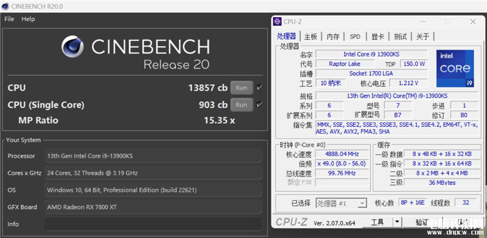Click the 工具 button in CPU-Z

click(377, 222)
